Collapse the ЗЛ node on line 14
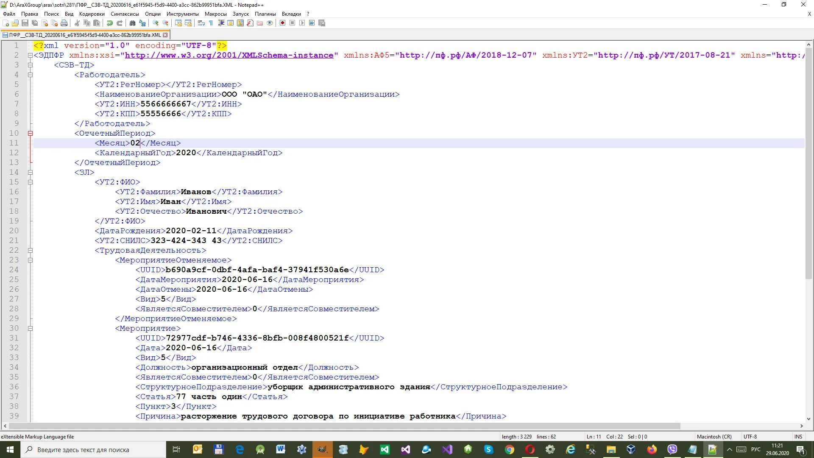 (x=30, y=173)
